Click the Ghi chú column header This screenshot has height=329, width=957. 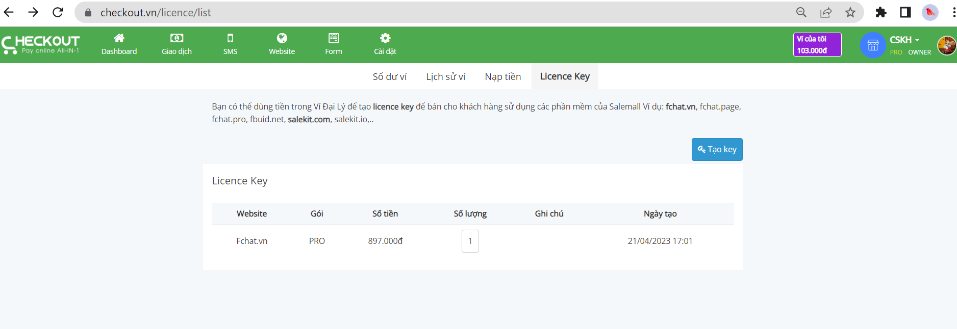click(x=549, y=214)
